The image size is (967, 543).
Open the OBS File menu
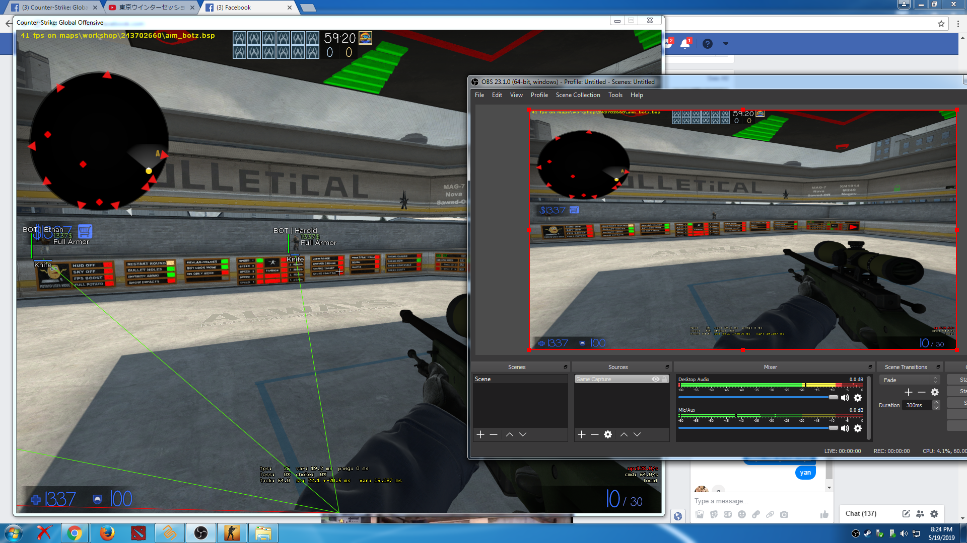coord(479,95)
